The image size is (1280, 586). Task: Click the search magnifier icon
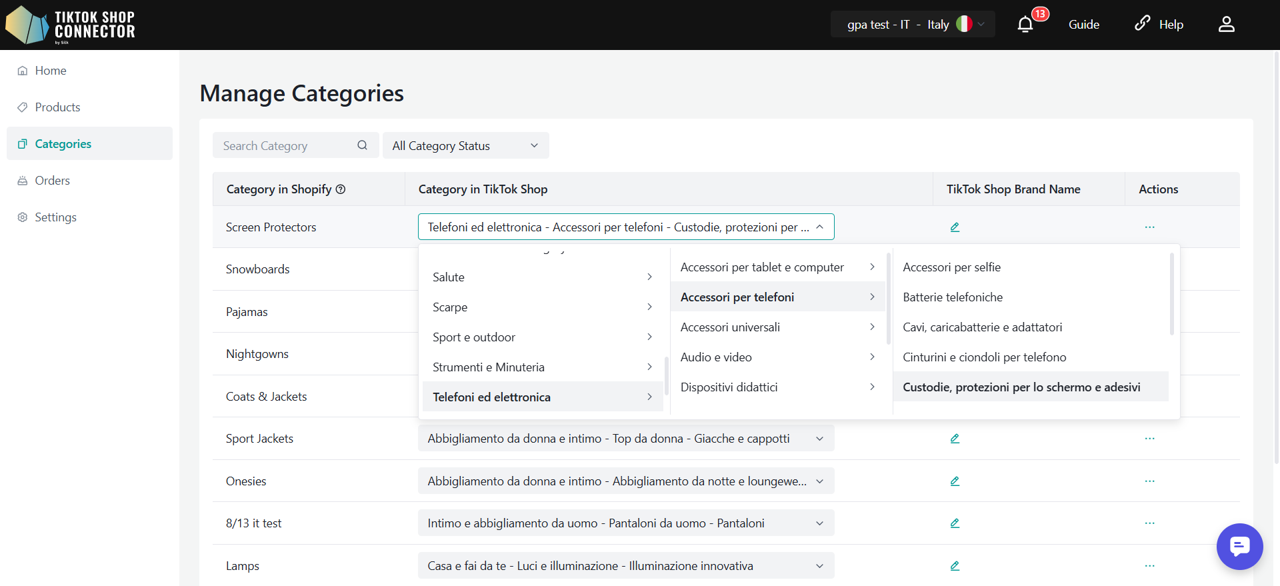362,145
